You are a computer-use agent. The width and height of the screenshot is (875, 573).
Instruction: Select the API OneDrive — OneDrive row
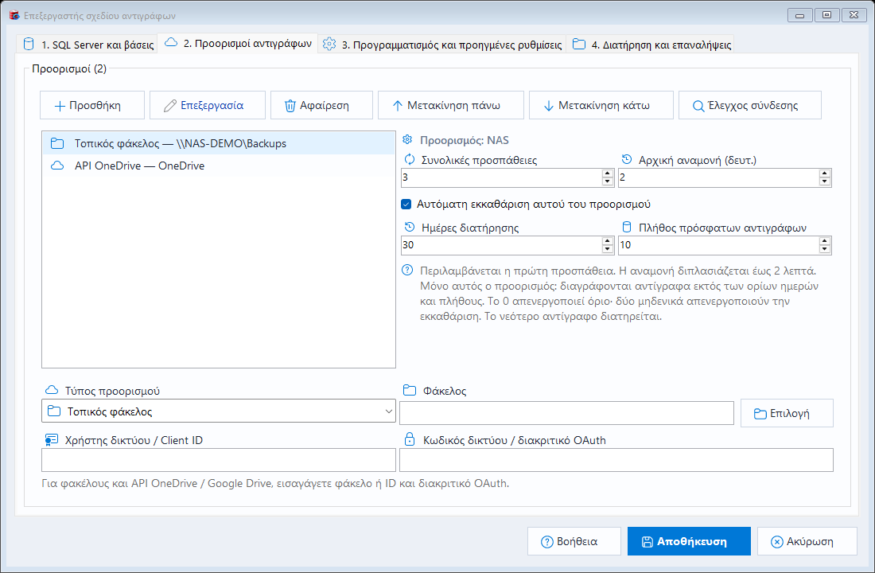[x=219, y=166]
